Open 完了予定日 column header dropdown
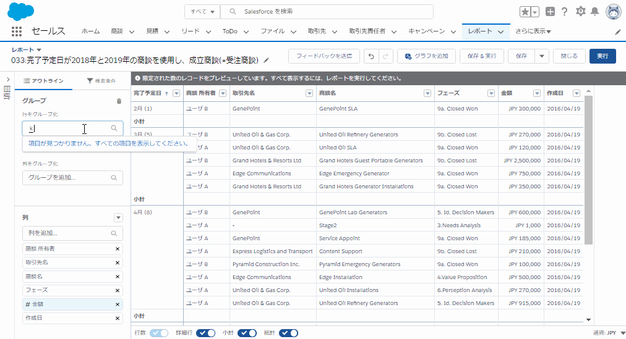626x339 pixels. (176, 93)
